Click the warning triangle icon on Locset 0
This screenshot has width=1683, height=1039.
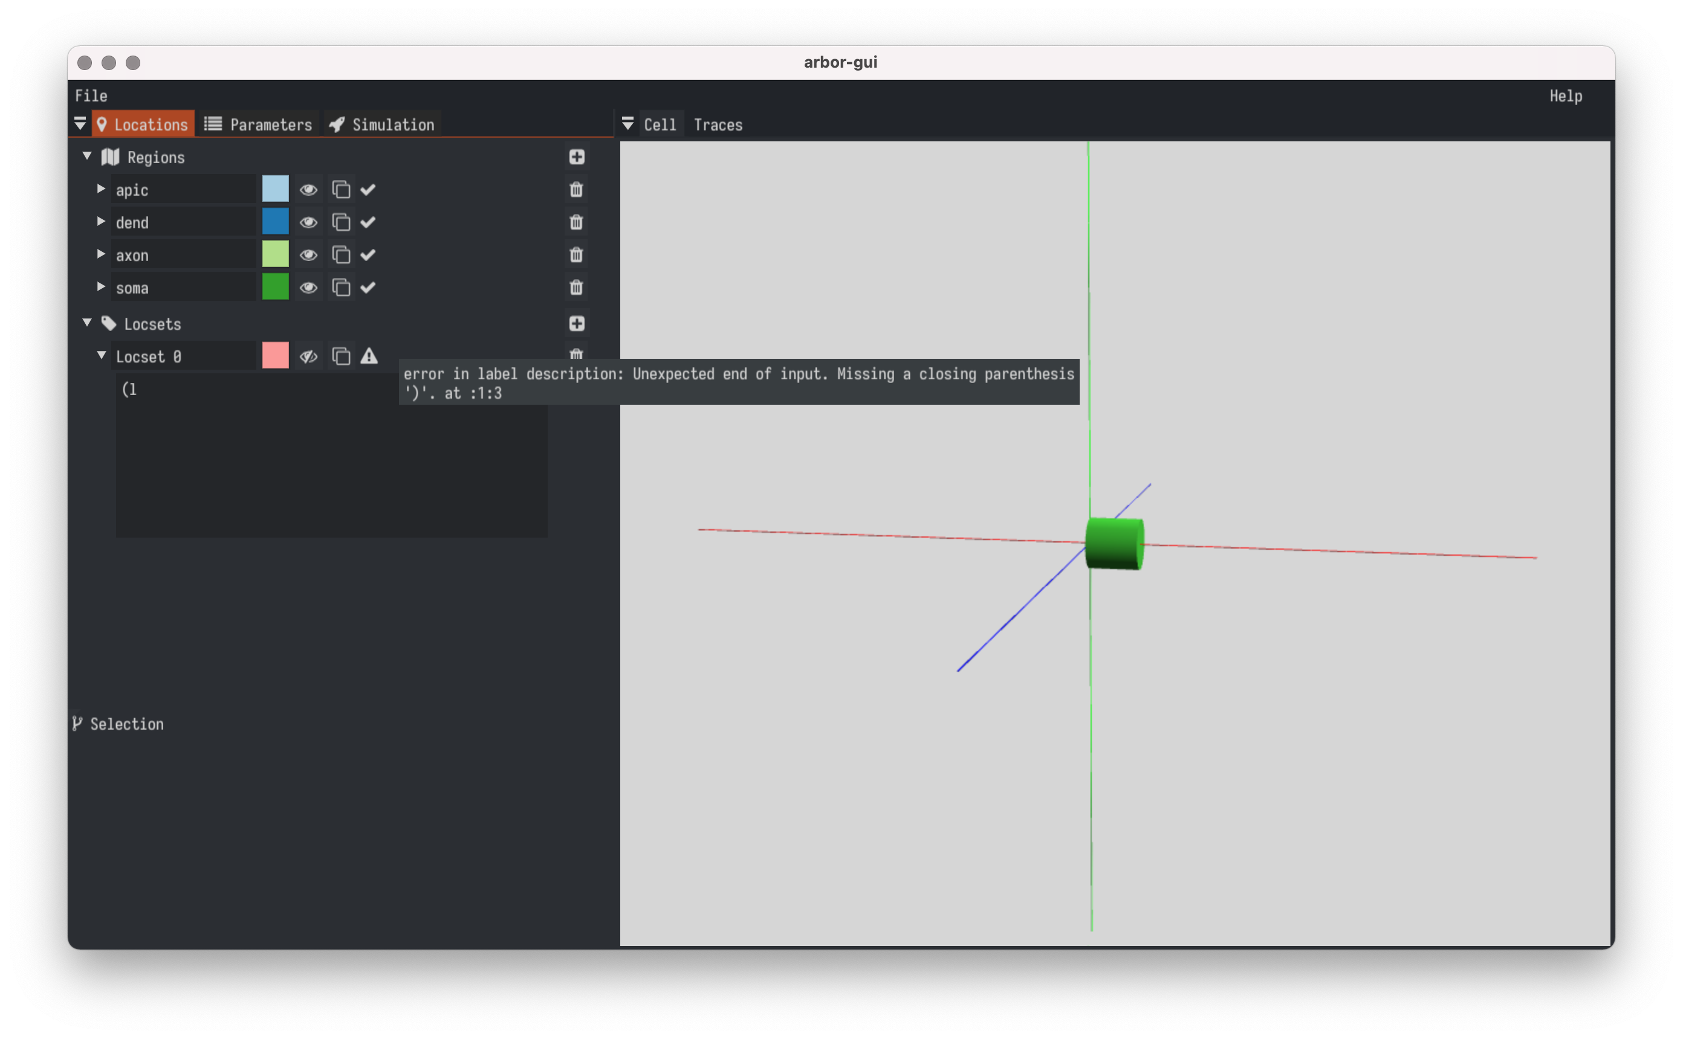coord(369,356)
